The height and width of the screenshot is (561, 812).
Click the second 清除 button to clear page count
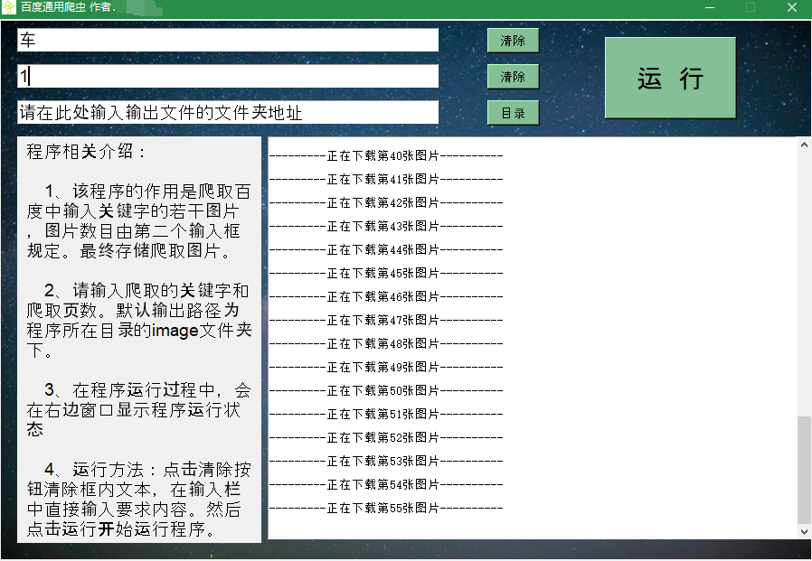click(x=513, y=76)
